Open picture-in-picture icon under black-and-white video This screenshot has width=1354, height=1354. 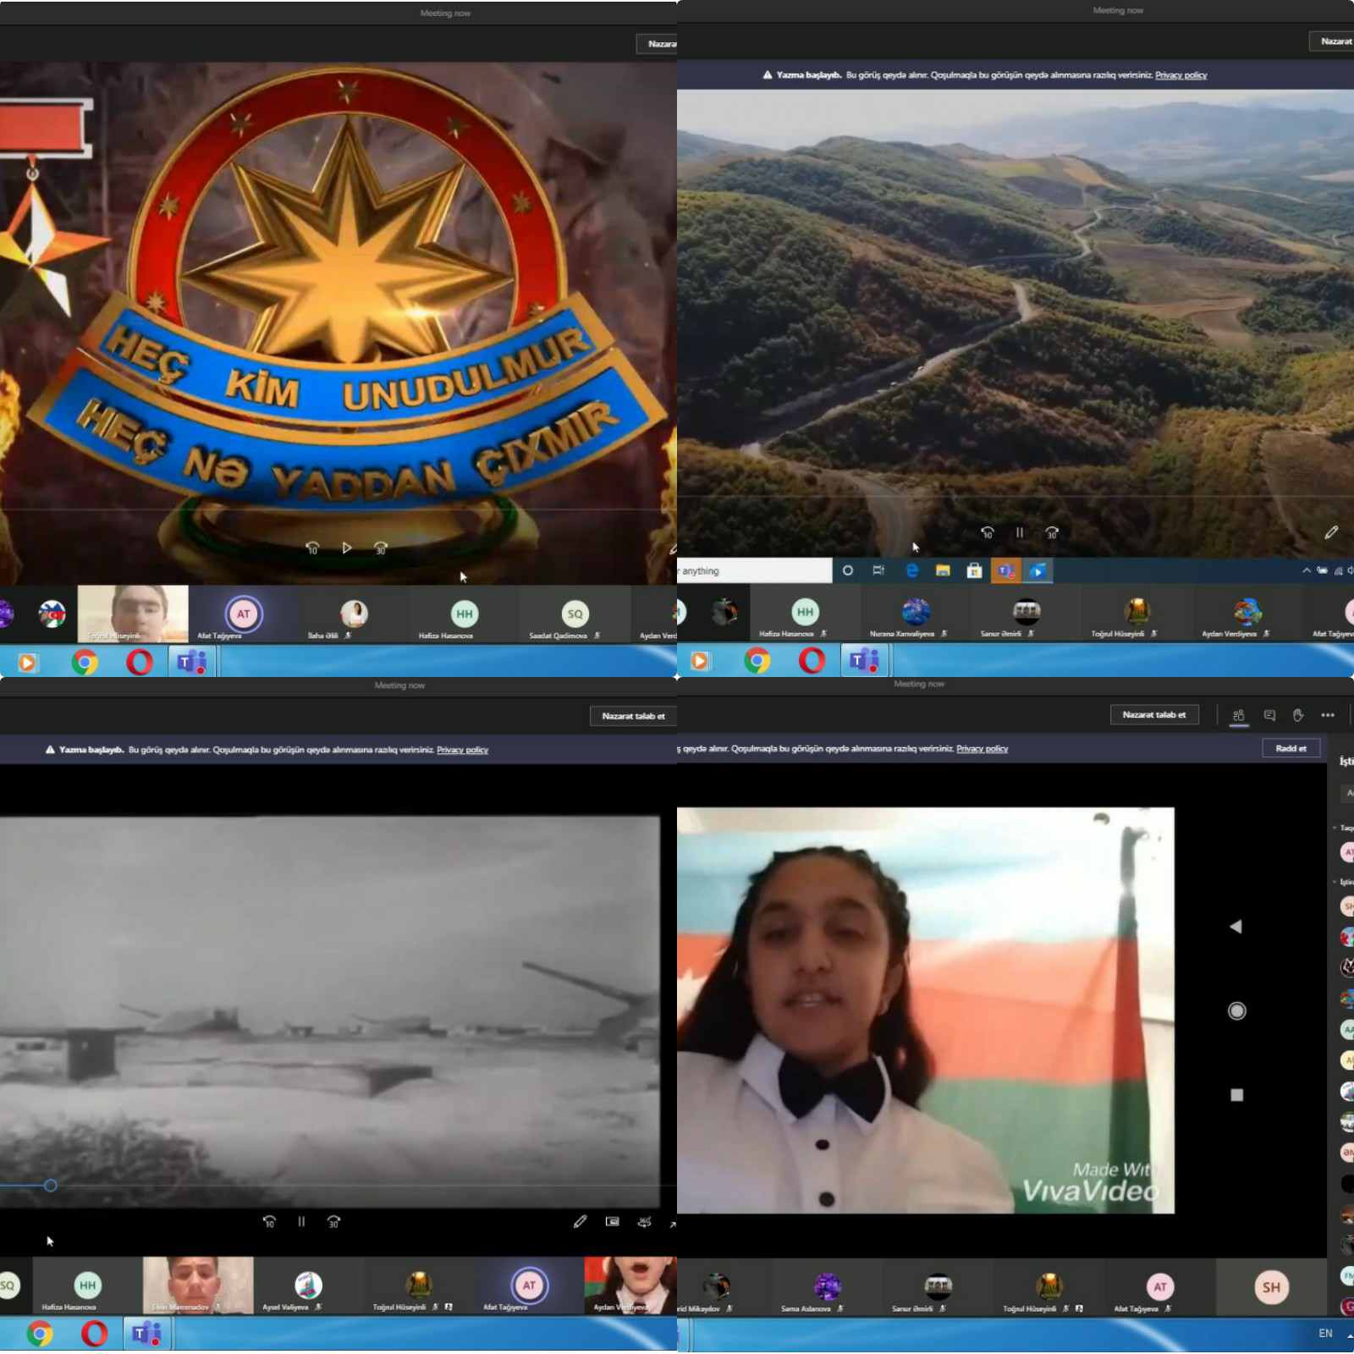(612, 1221)
